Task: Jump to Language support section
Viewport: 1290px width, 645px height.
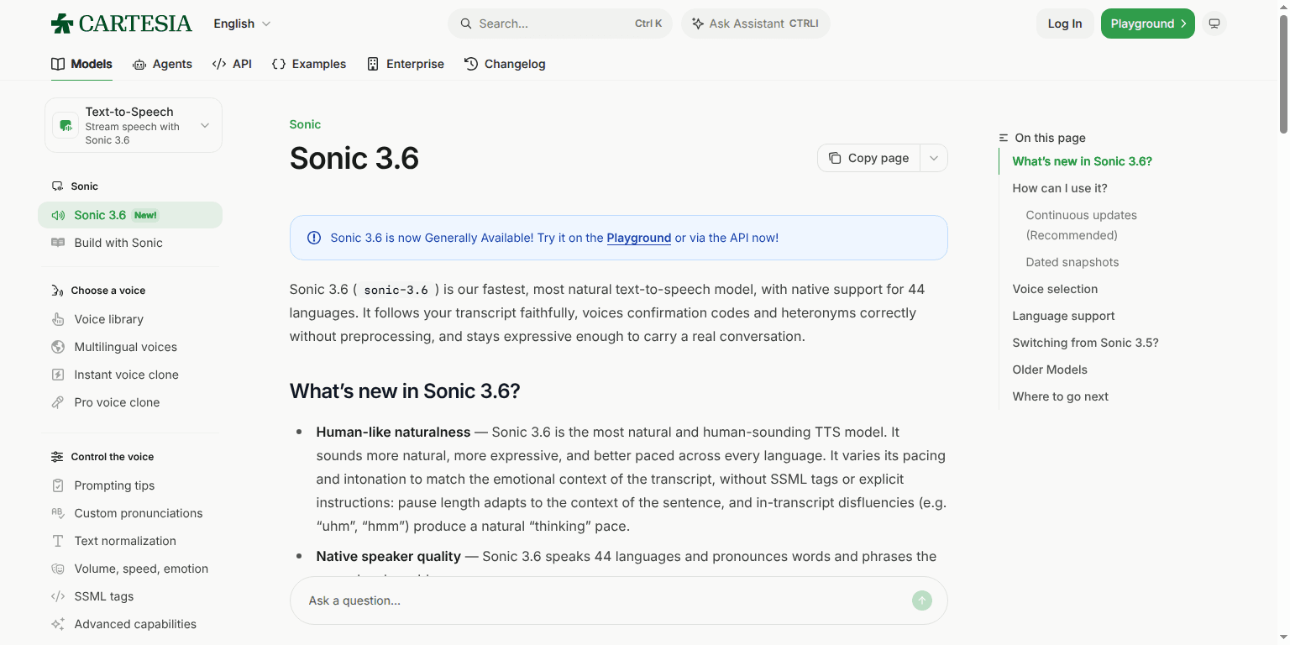Action: pos(1064,316)
